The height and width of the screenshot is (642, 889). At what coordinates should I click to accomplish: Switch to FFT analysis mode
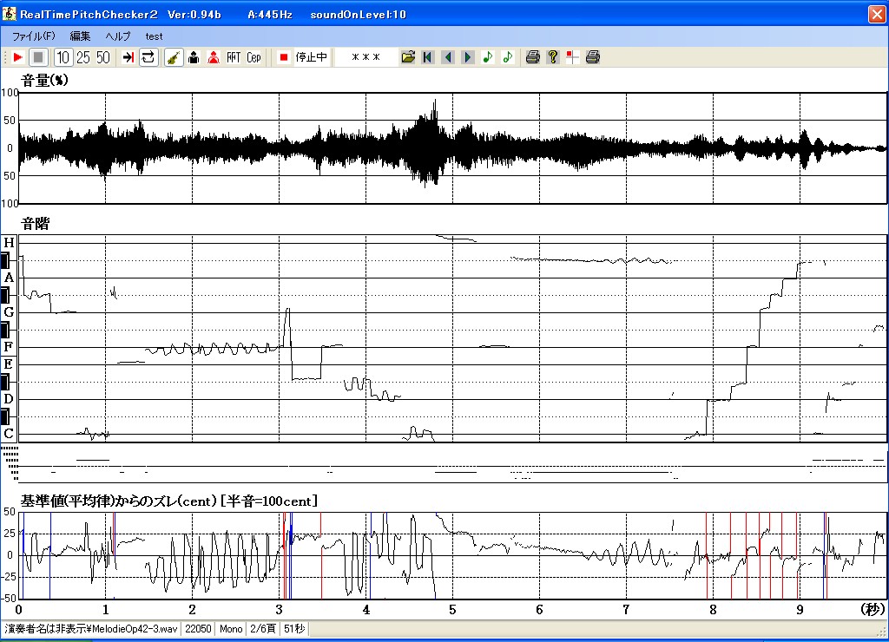(x=234, y=57)
